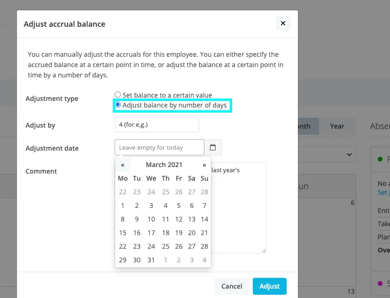Pick March 31 in the calendar

[x=151, y=260]
